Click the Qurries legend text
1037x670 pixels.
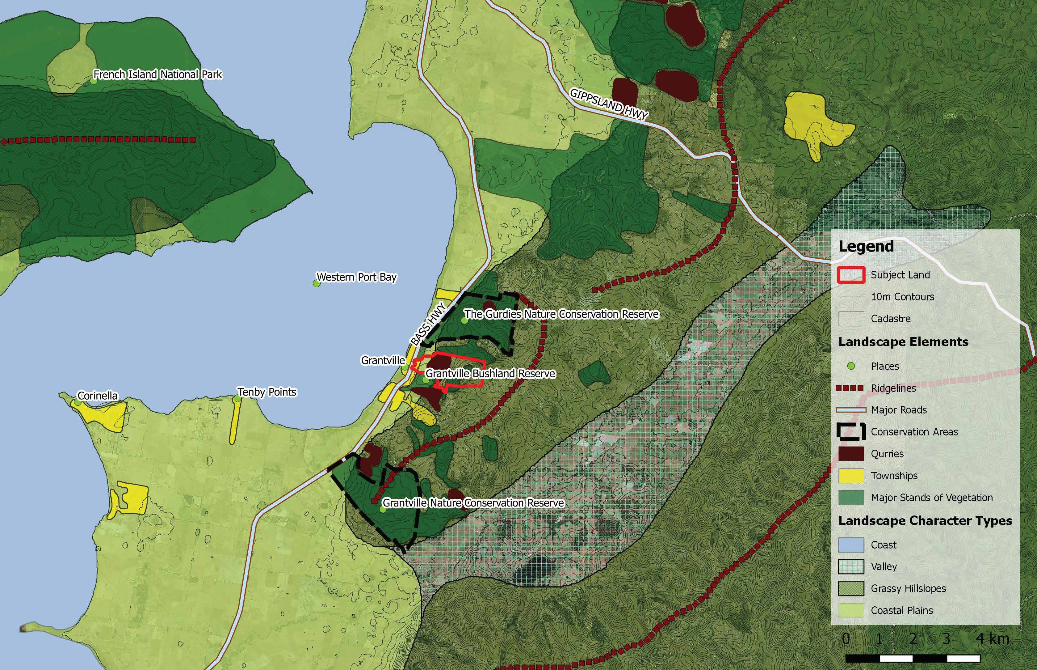pyautogui.click(x=887, y=454)
